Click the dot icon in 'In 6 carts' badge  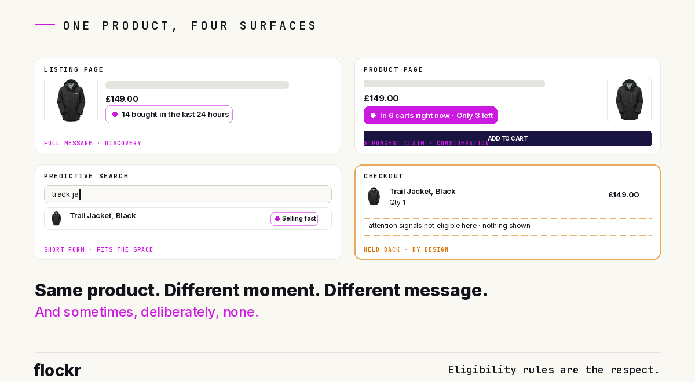pos(373,116)
